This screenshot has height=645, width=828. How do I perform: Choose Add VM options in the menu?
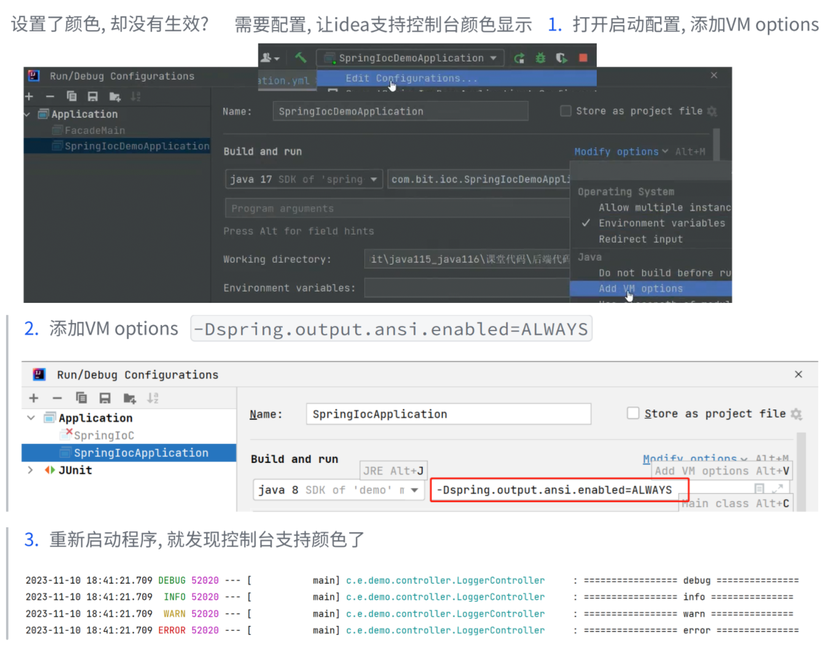coord(651,289)
